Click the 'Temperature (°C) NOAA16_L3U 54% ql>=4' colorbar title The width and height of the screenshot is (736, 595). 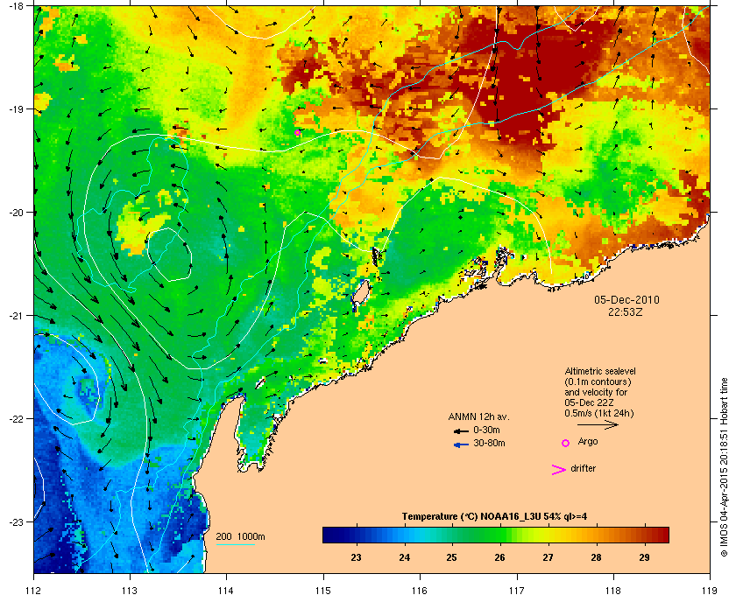tap(494, 517)
